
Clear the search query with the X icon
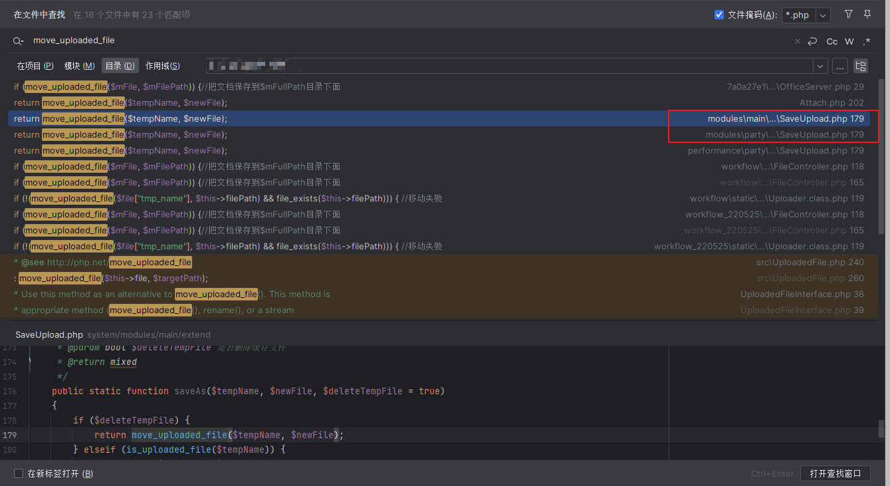click(798, 41)
